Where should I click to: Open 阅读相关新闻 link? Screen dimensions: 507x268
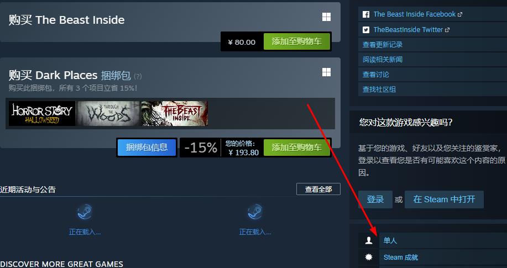coord(383,60)
